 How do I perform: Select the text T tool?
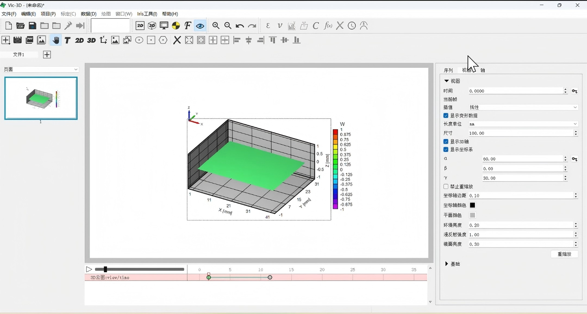pos(68,40)
